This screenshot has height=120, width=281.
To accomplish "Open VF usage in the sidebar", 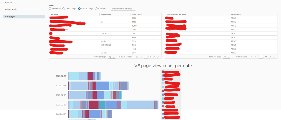I will coord(24,17).
